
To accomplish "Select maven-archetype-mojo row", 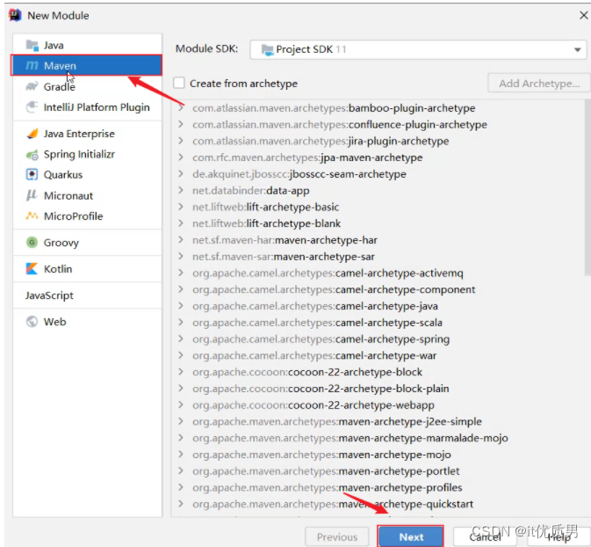I will tap(378, 455).
